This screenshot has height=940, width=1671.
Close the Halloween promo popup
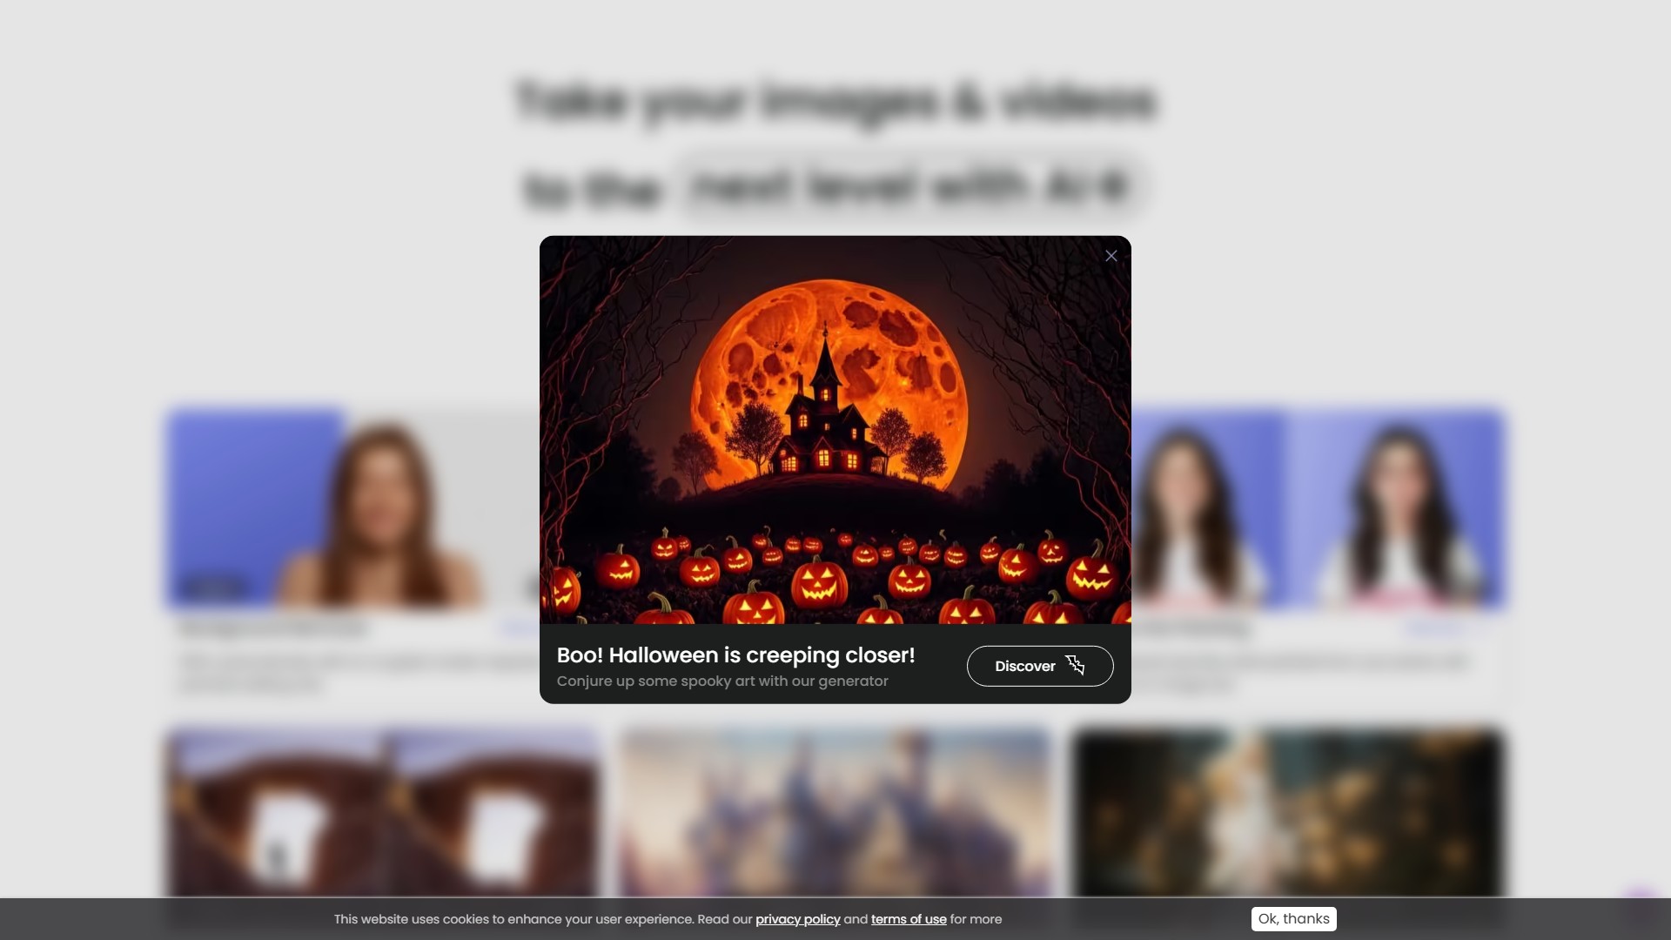pyautogui.click(x=1111, y=256)
